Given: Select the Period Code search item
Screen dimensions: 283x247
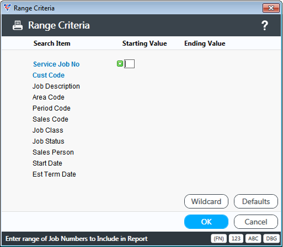Looking at the screenshot, I should pos(51,108).
